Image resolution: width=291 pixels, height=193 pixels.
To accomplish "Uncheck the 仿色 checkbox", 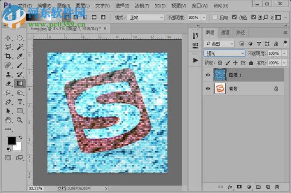I will coord(235,18).
